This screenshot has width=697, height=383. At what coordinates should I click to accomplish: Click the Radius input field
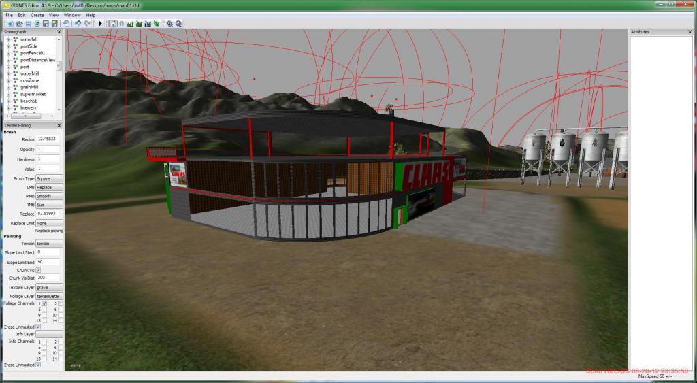tap(48, 139)
